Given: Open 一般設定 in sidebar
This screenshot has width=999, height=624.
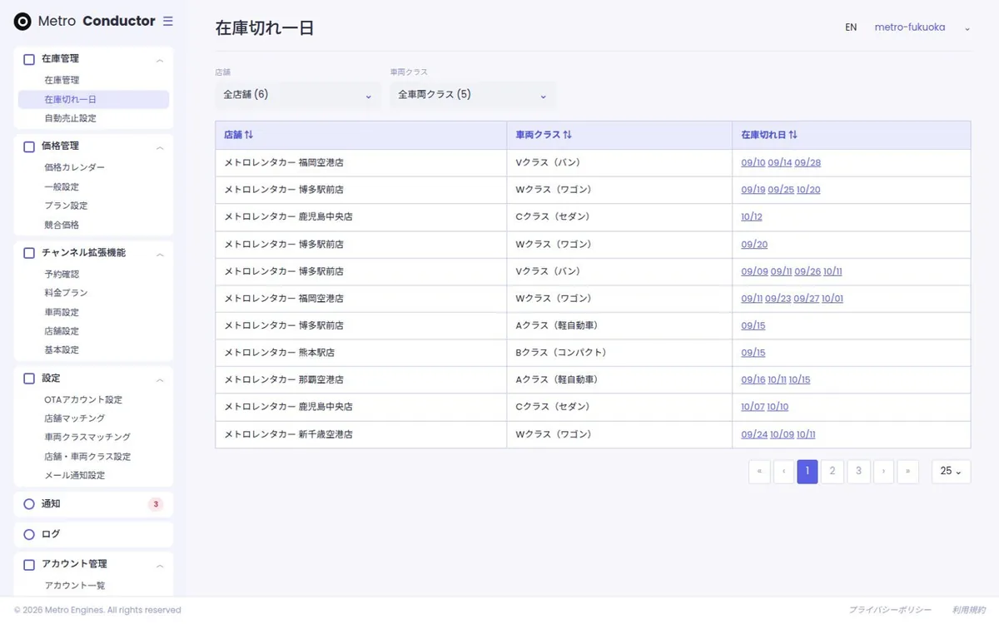Looking at the screenshot, I should click(x=62, y=187).
